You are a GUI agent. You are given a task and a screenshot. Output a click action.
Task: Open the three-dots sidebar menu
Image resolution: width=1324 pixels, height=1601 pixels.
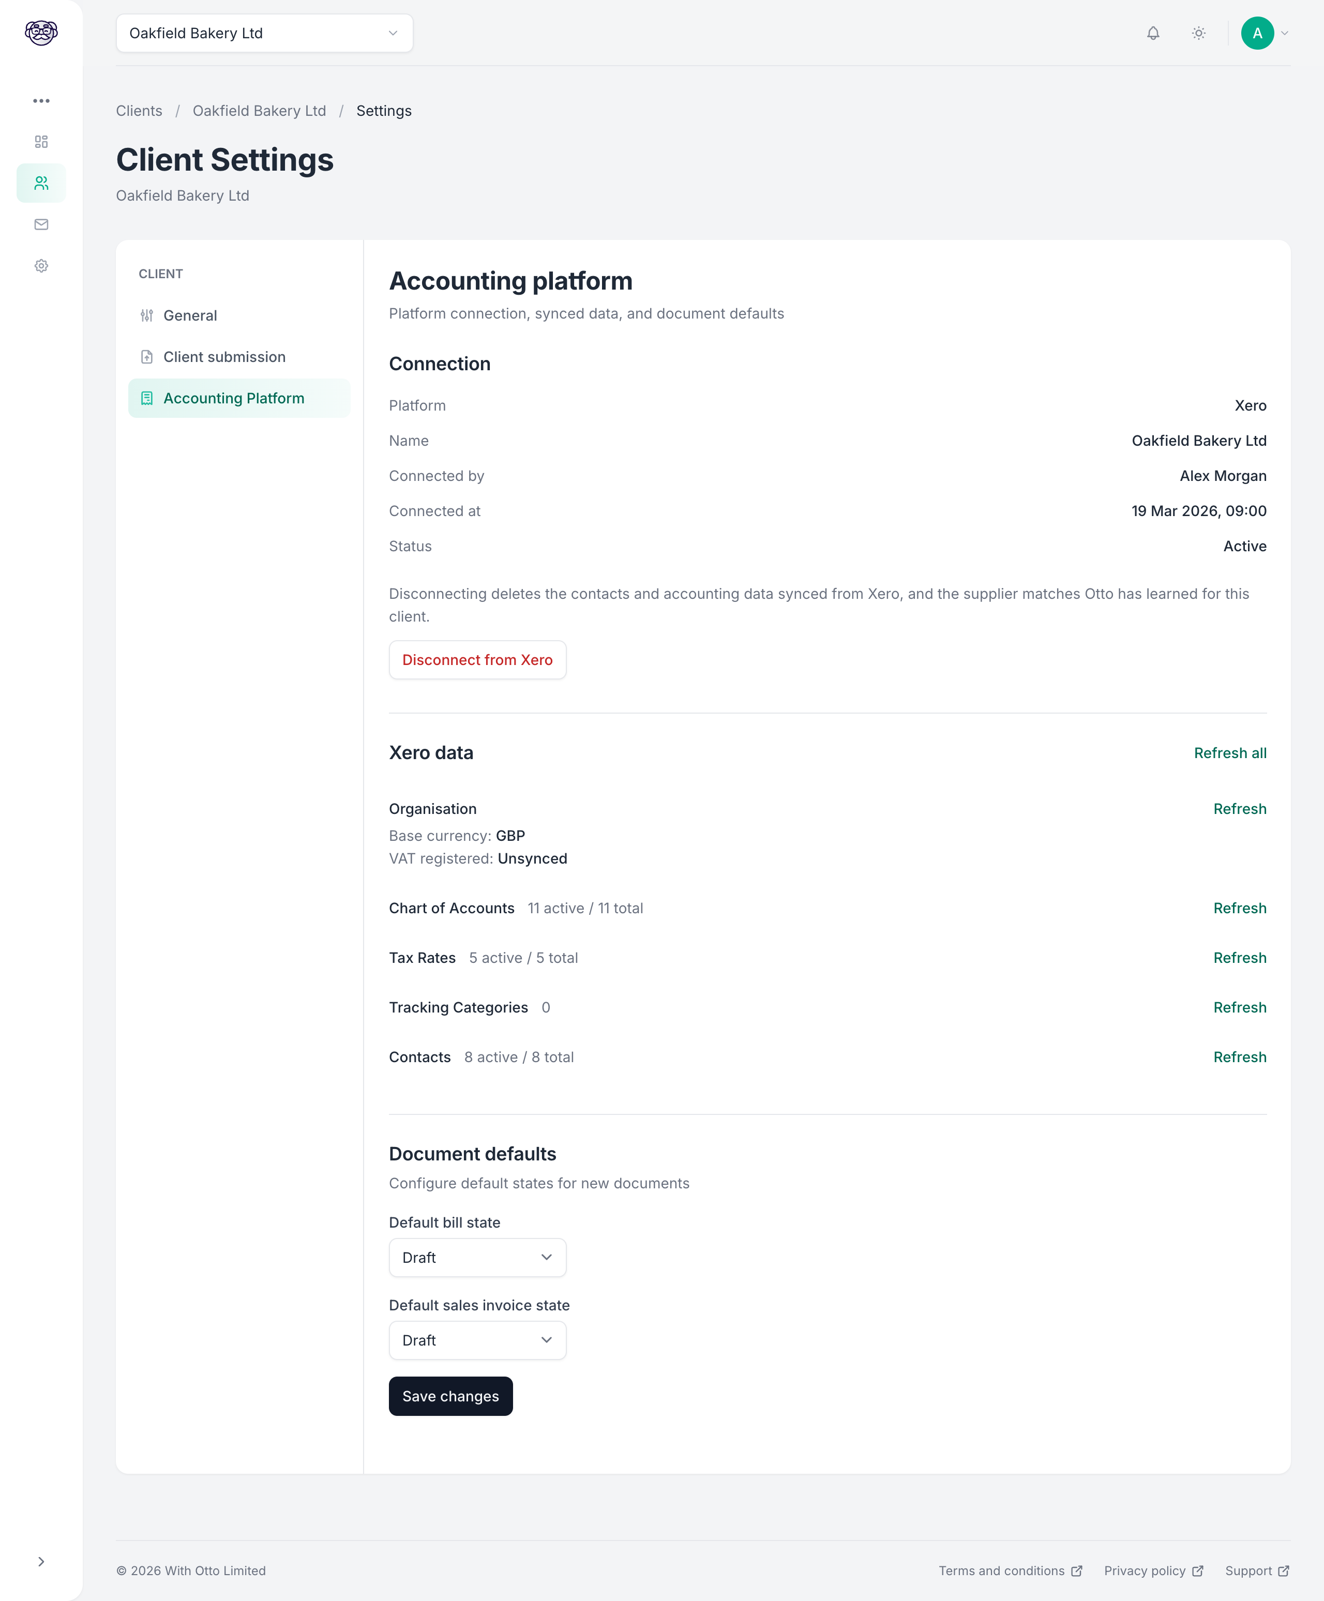(41, 101)
